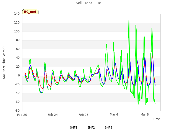Click the Mar 4 x-axis label
Image resolution: width=177 pixels, height=133 pixels.
[114, 114]
